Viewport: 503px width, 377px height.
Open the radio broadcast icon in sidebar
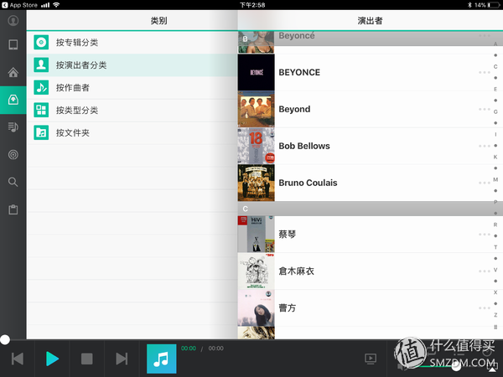pos(13,155)
